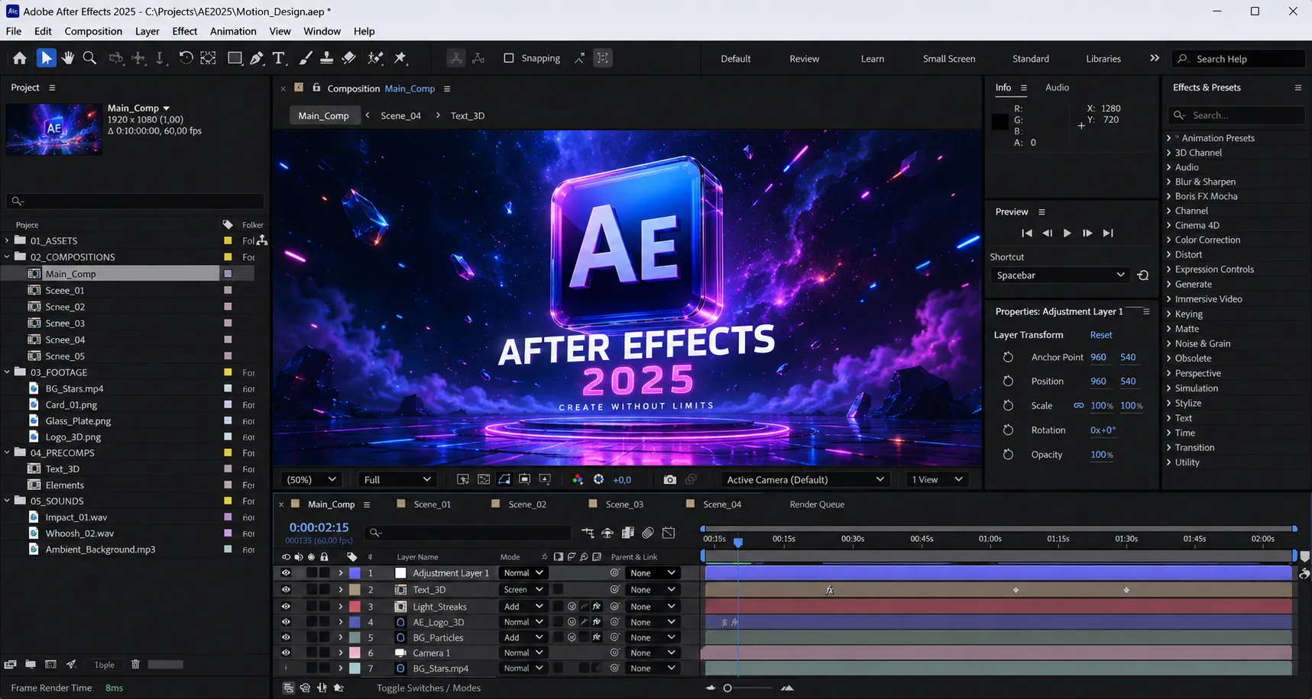Hide the Text_3D layer

point(286,590)
